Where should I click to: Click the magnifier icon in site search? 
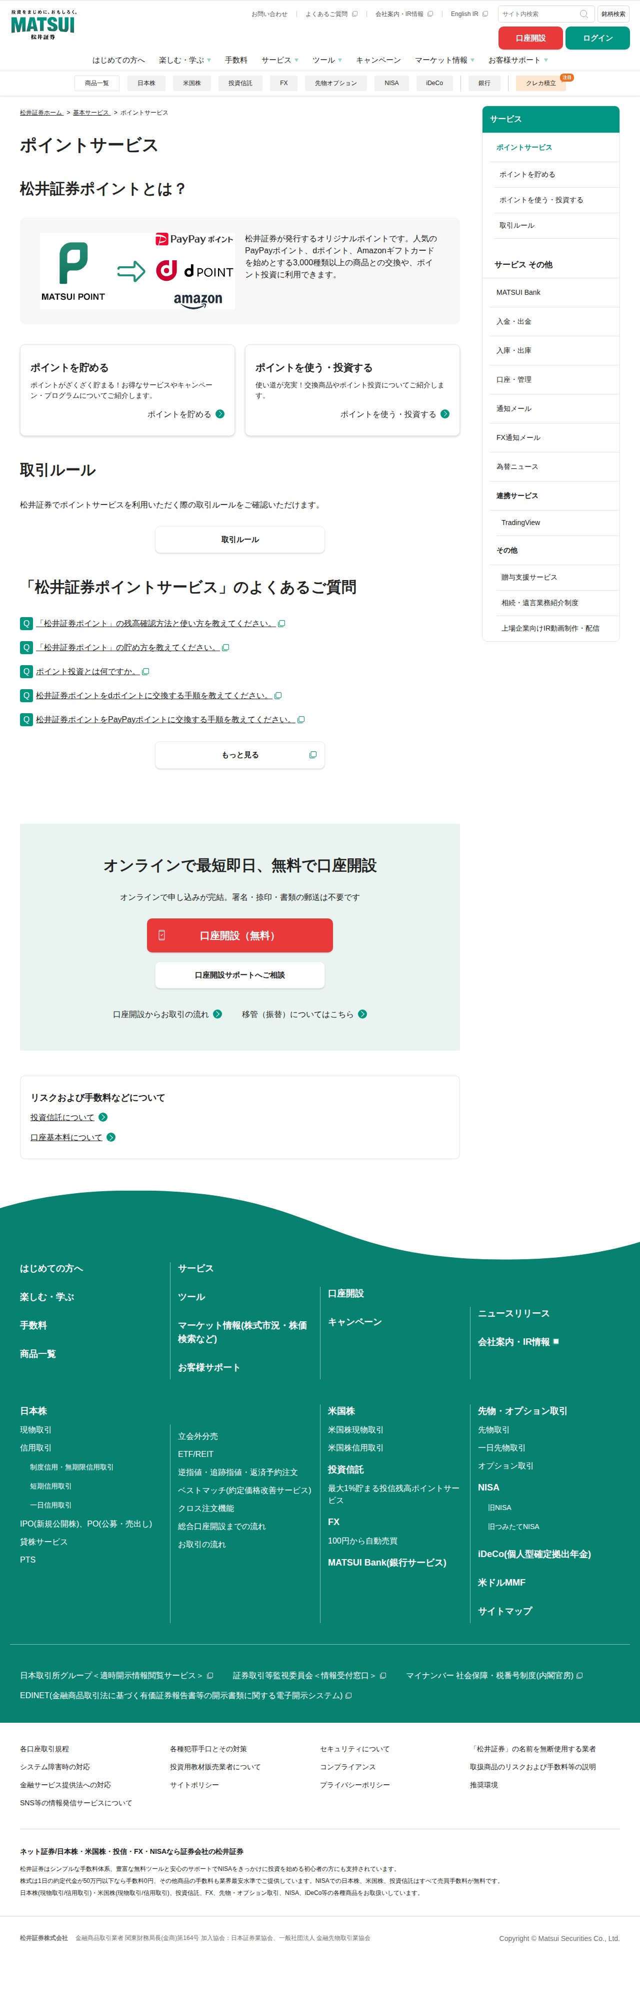coord(583,14)
